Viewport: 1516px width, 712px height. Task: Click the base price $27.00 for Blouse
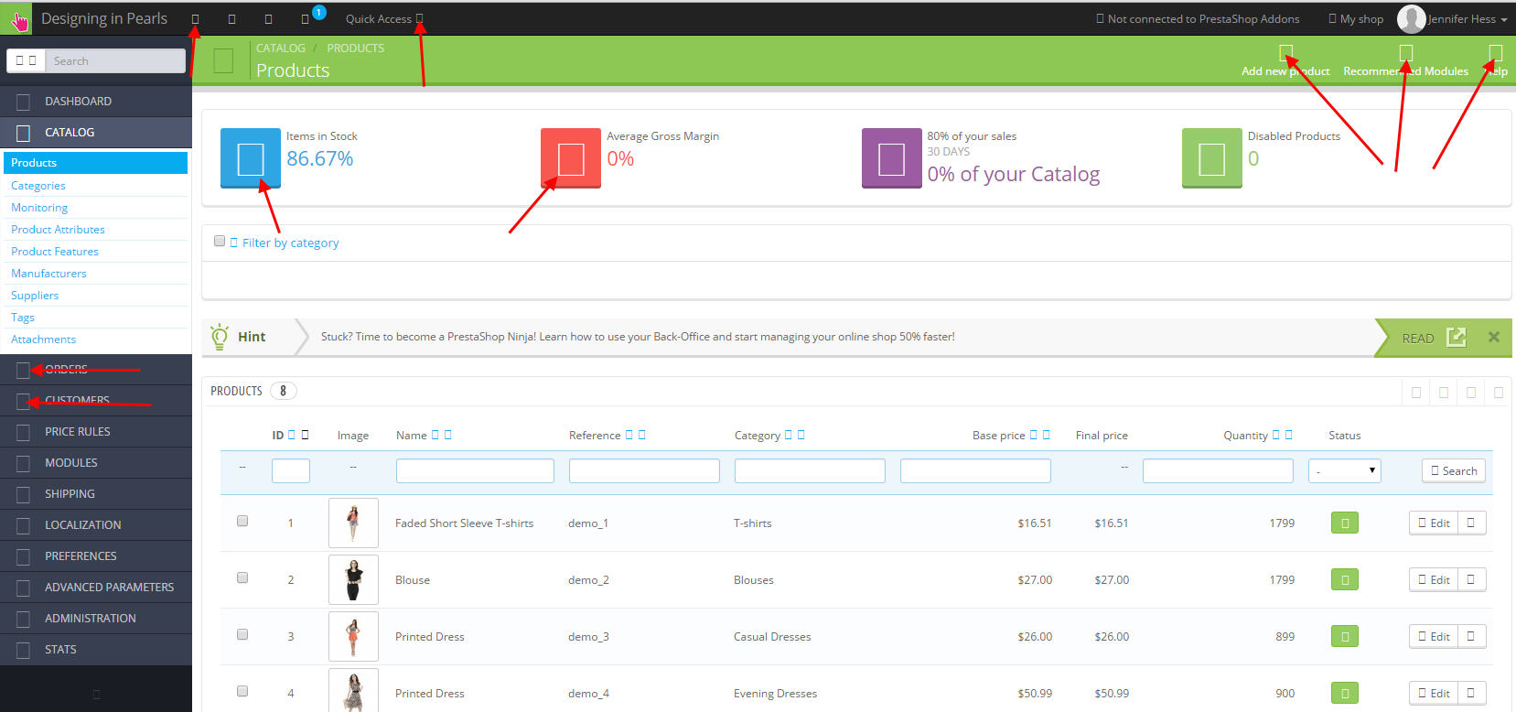[x=1035, y=580]
